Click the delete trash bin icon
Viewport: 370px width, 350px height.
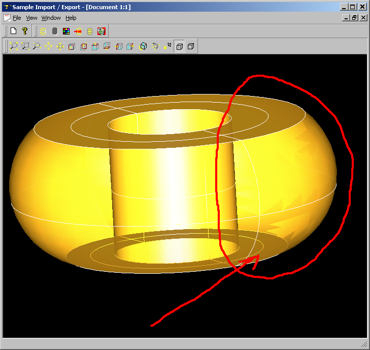(102, 31)
